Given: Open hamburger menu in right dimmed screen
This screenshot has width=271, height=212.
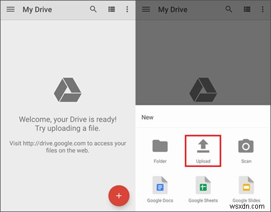Looking at the screenshot, I should [x=146, y=10].
